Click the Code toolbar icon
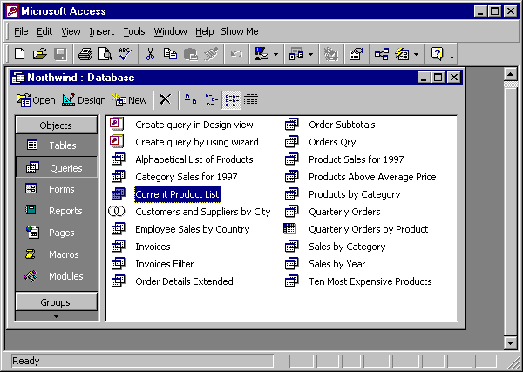The image size is (523, 372). pyautogui.click(x=331, y=54)
